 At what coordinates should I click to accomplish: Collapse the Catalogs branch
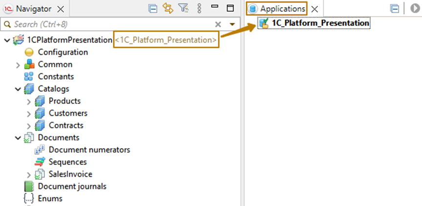(18, 89)
